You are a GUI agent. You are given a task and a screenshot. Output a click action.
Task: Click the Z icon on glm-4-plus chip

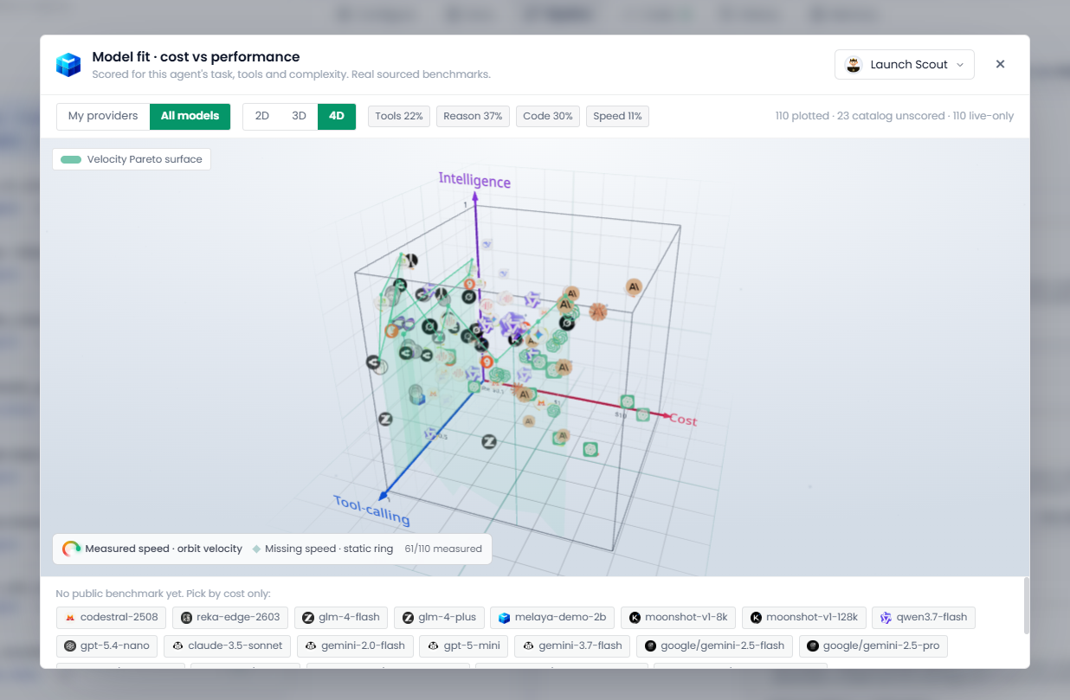point(408,618)
